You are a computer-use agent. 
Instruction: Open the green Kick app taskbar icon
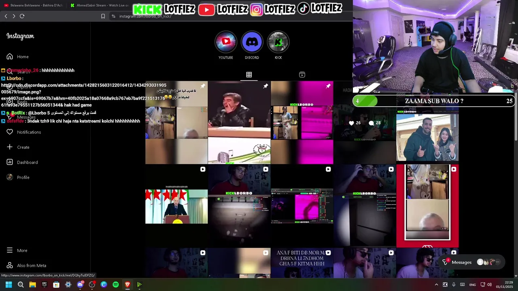[139, 285]
